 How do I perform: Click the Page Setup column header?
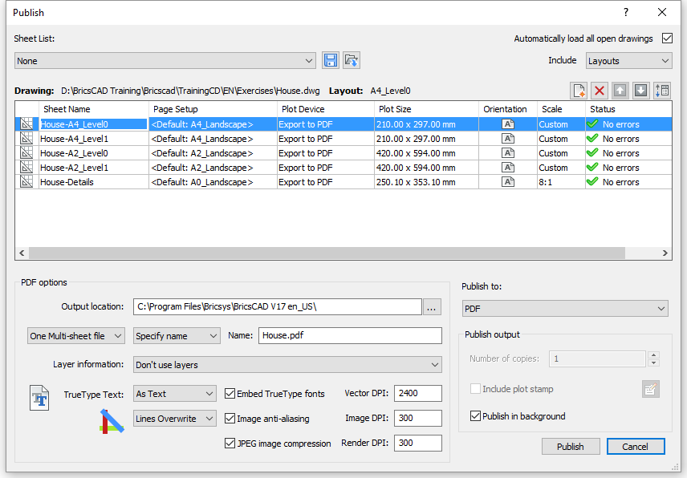[213, 109]
